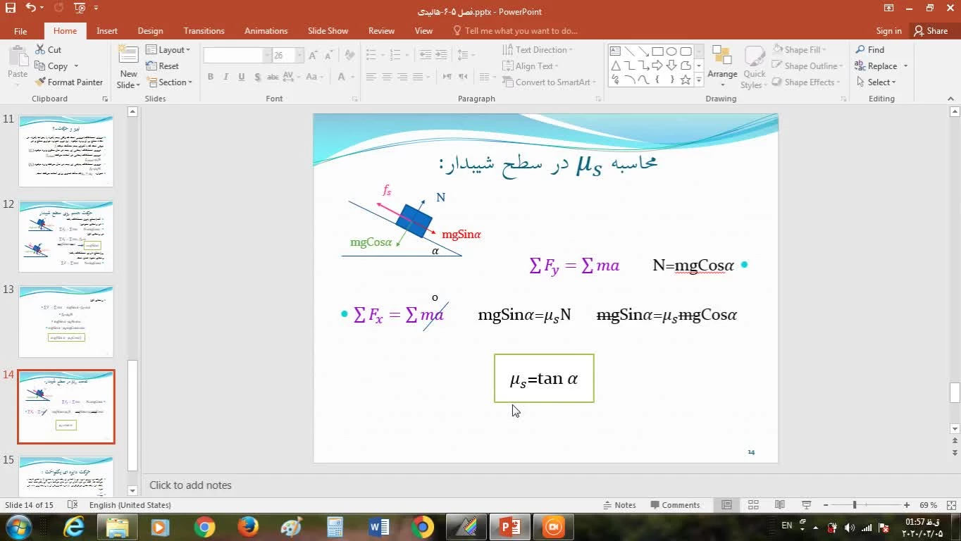Screen dimensions: 961x541
Task: Click the Find icon in Editing group
Action: point(869,50)
